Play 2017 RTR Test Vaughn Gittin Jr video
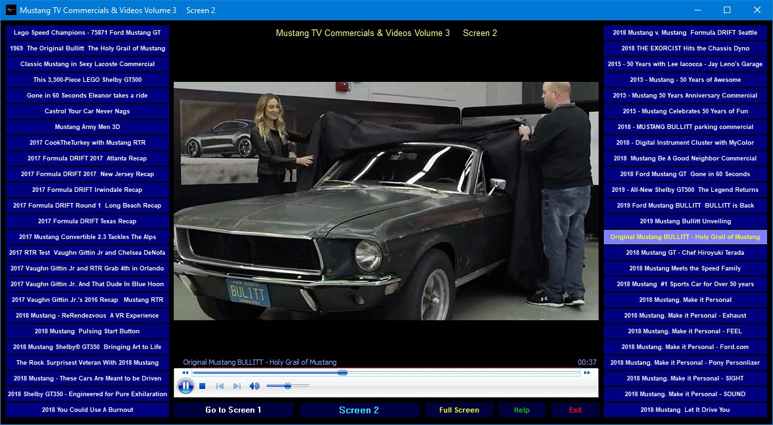 [87, 253]
